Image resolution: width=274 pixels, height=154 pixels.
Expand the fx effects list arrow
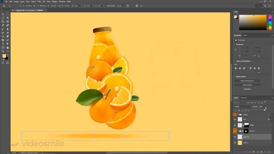271,119
